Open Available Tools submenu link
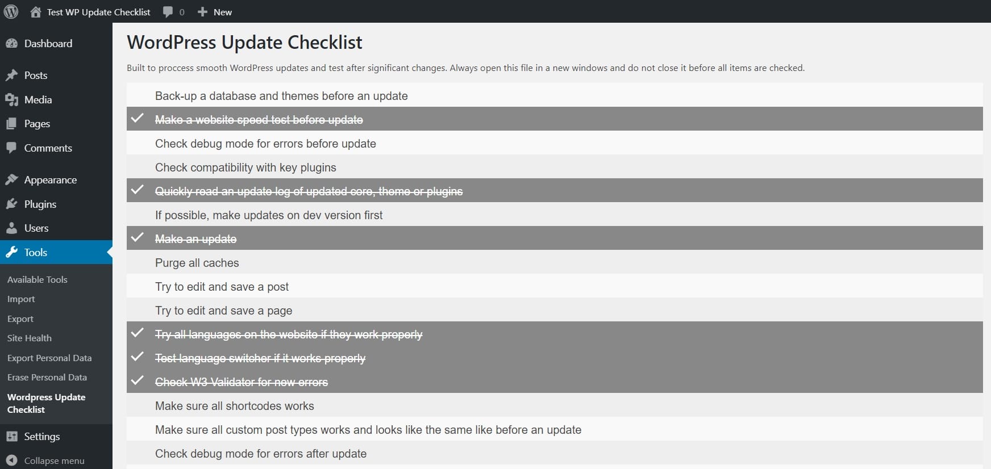This screenshot has width=991, height=469. tap(38, 279)
